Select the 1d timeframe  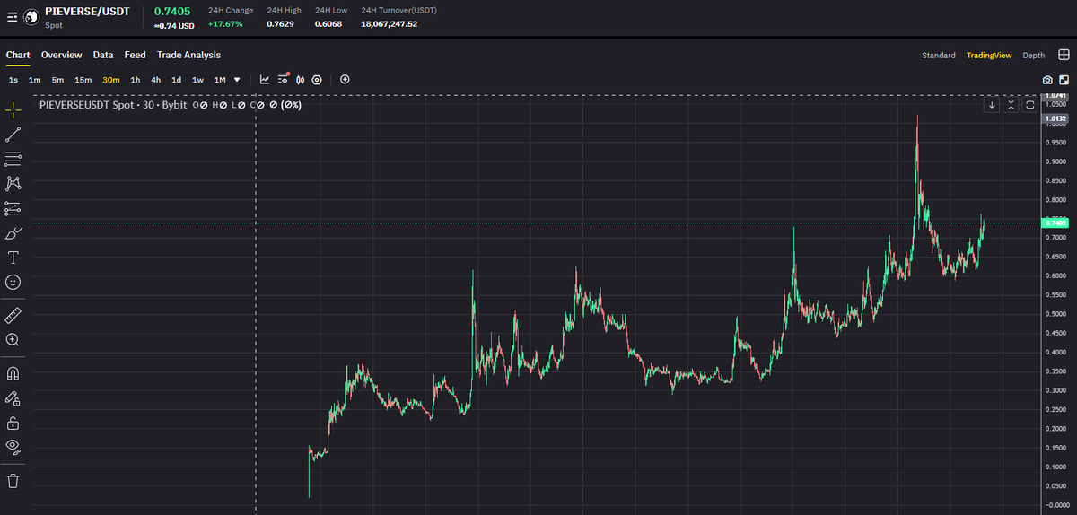[177, 80]
